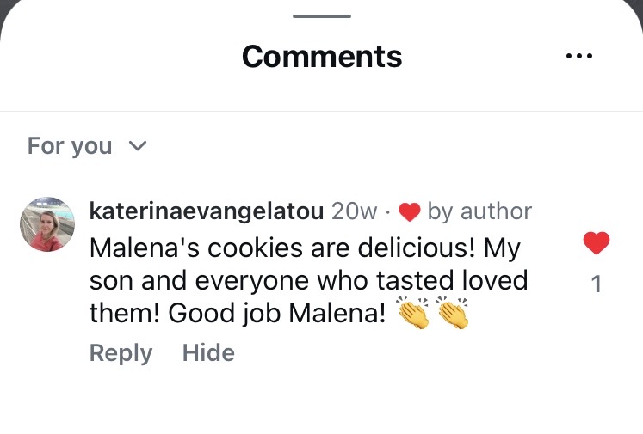Screen dimensions: 643x434
Task: Unlike the comment with the red heart
Action: [x=596, y=244]
